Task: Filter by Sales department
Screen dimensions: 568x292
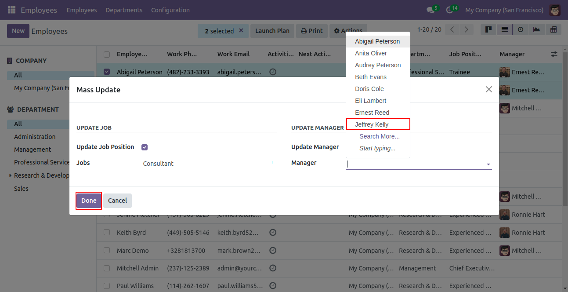Action: coord(21,189)
